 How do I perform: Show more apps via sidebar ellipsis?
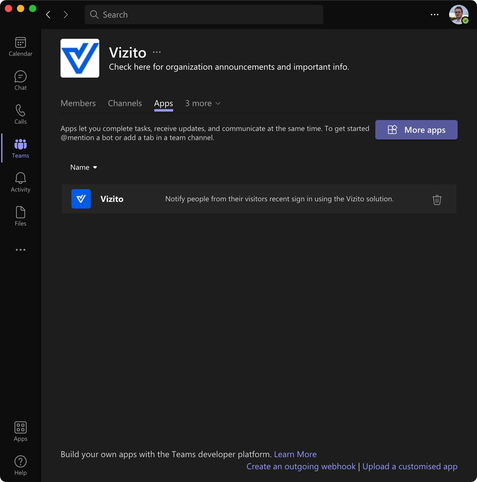[x=20, y=249]
